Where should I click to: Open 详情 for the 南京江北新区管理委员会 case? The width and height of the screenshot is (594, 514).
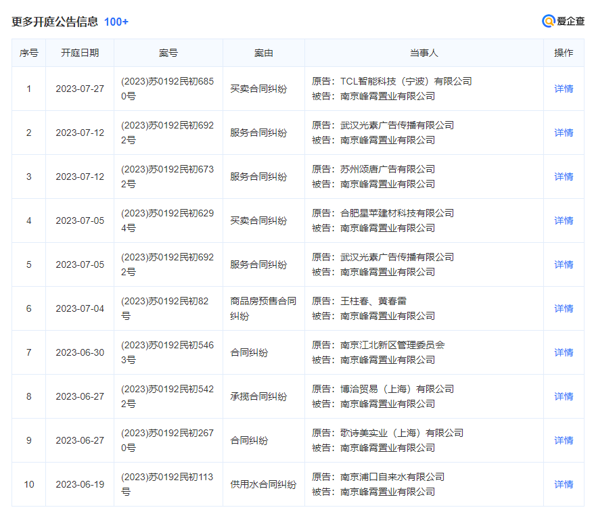pos(564,352)
